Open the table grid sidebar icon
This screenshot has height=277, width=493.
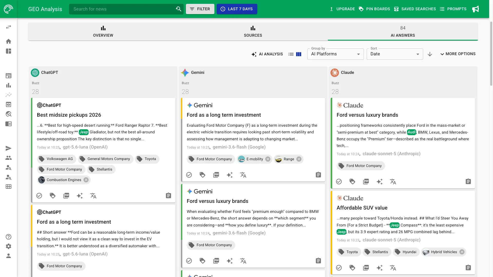coord(8,186)
